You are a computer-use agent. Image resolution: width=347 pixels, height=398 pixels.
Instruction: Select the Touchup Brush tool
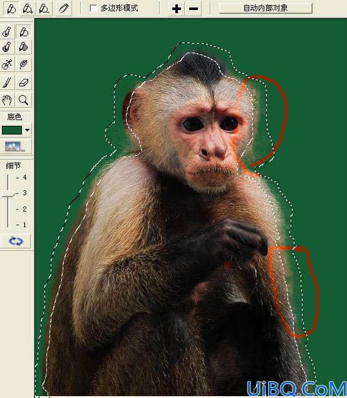(x=8, y=83)
